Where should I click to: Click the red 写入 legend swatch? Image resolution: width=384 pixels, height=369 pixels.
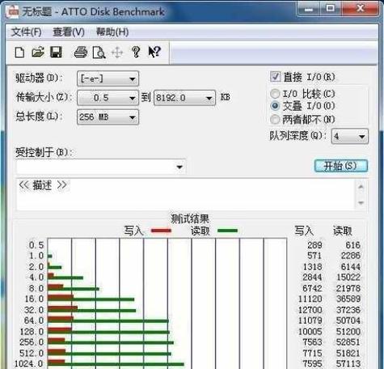point(161,231)
